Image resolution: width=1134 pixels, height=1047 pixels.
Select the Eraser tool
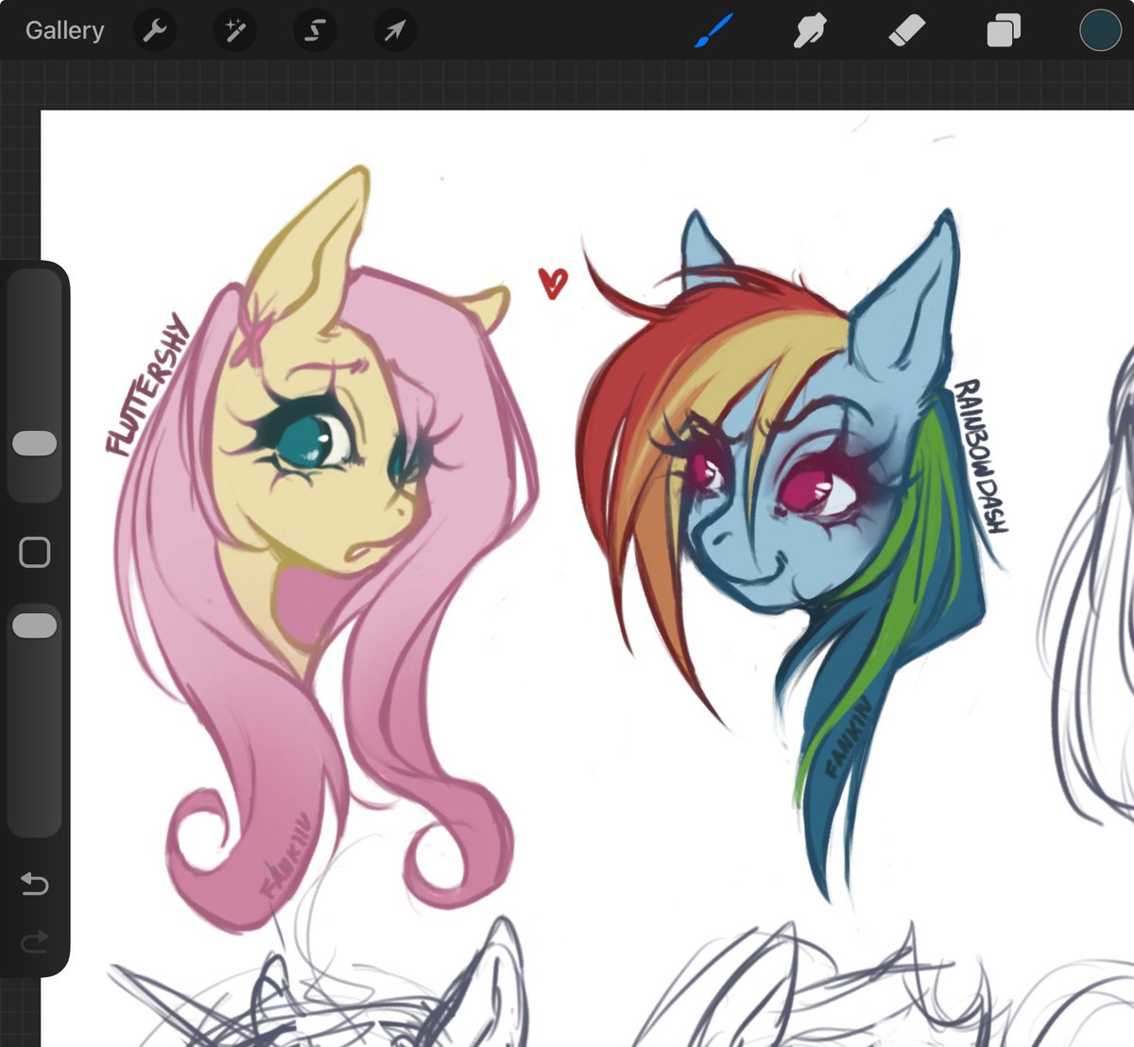[x=906, y=31]
